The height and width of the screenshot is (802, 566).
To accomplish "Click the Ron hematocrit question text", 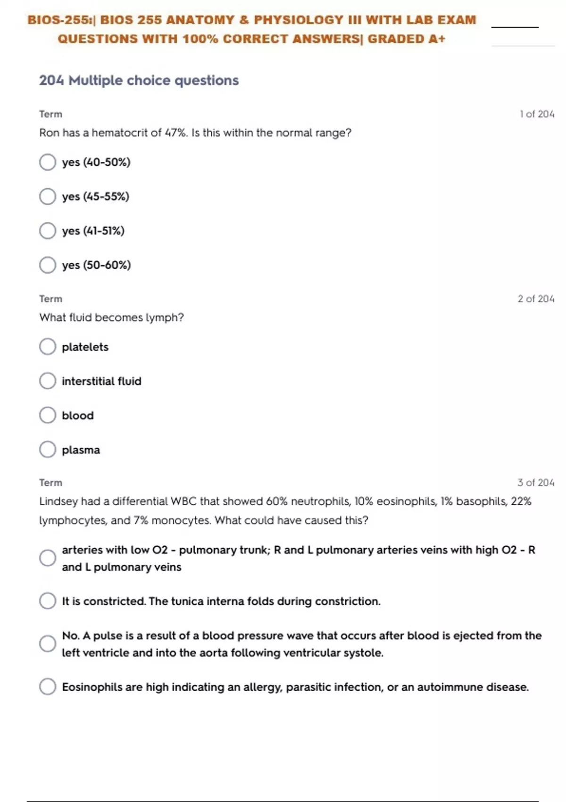I will coord(195,133).
